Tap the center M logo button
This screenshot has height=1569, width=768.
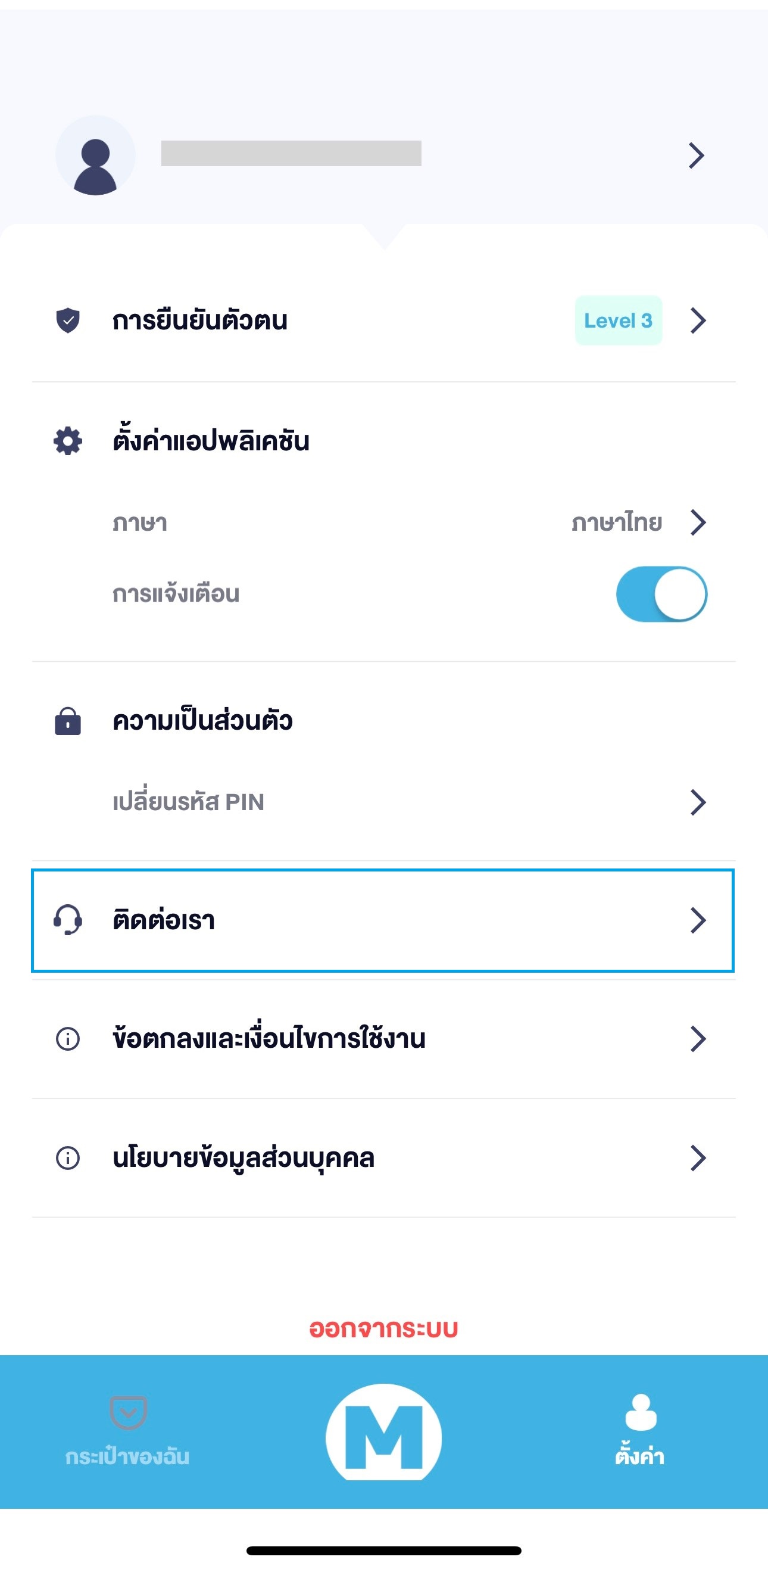[383, 1435]
